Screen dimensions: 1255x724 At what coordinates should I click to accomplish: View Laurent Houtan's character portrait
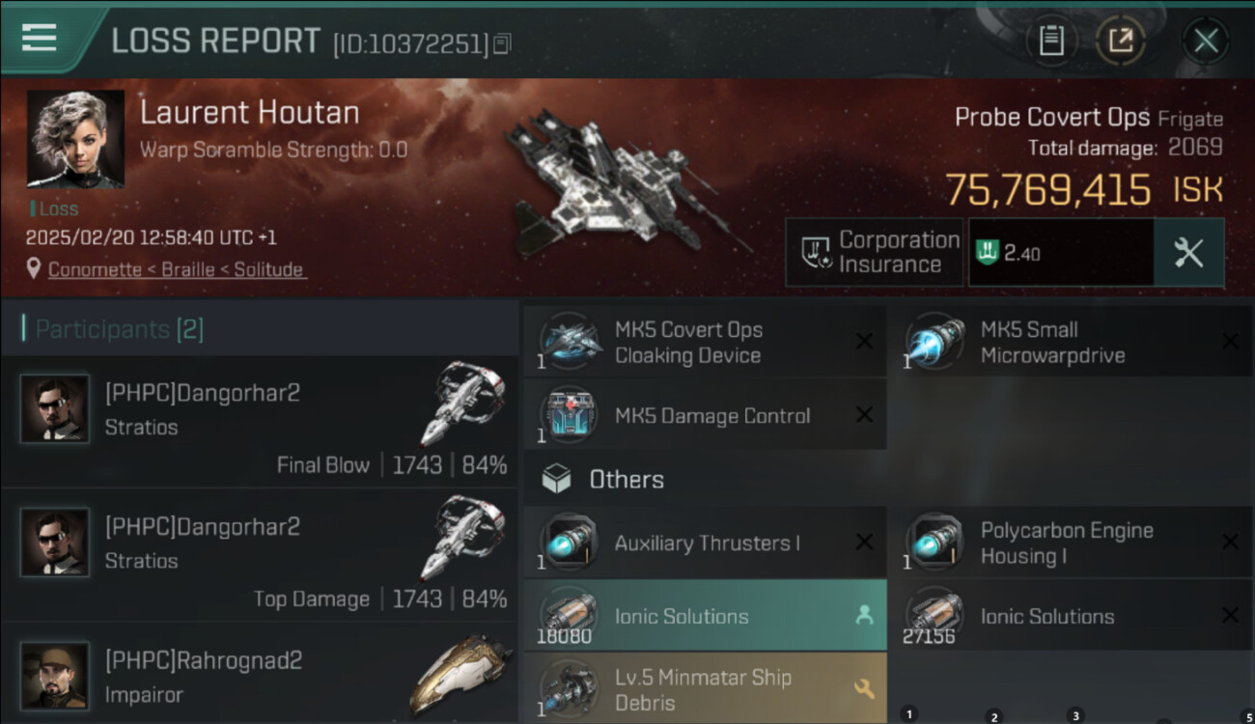click(75, 139)
